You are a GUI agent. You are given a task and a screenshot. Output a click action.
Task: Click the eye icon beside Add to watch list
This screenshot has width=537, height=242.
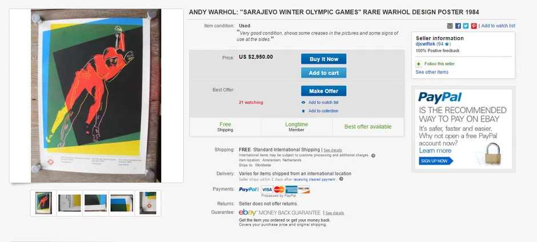[x=303, y=103]
